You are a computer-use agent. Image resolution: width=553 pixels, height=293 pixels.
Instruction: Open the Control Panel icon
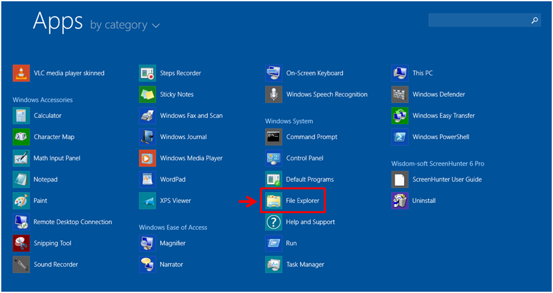pyautogui.click(x=274, y=158)
